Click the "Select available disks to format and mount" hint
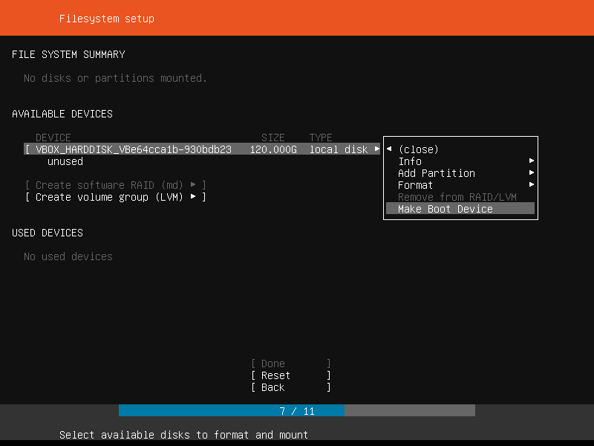Image resolution: width=594 pixels, height=446 pixels. tap(183, 435)
